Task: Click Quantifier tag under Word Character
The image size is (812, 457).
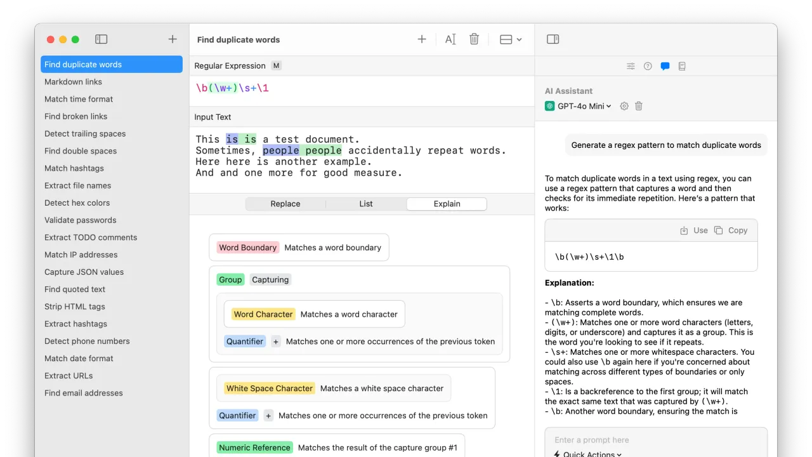Action: (245, 341)
